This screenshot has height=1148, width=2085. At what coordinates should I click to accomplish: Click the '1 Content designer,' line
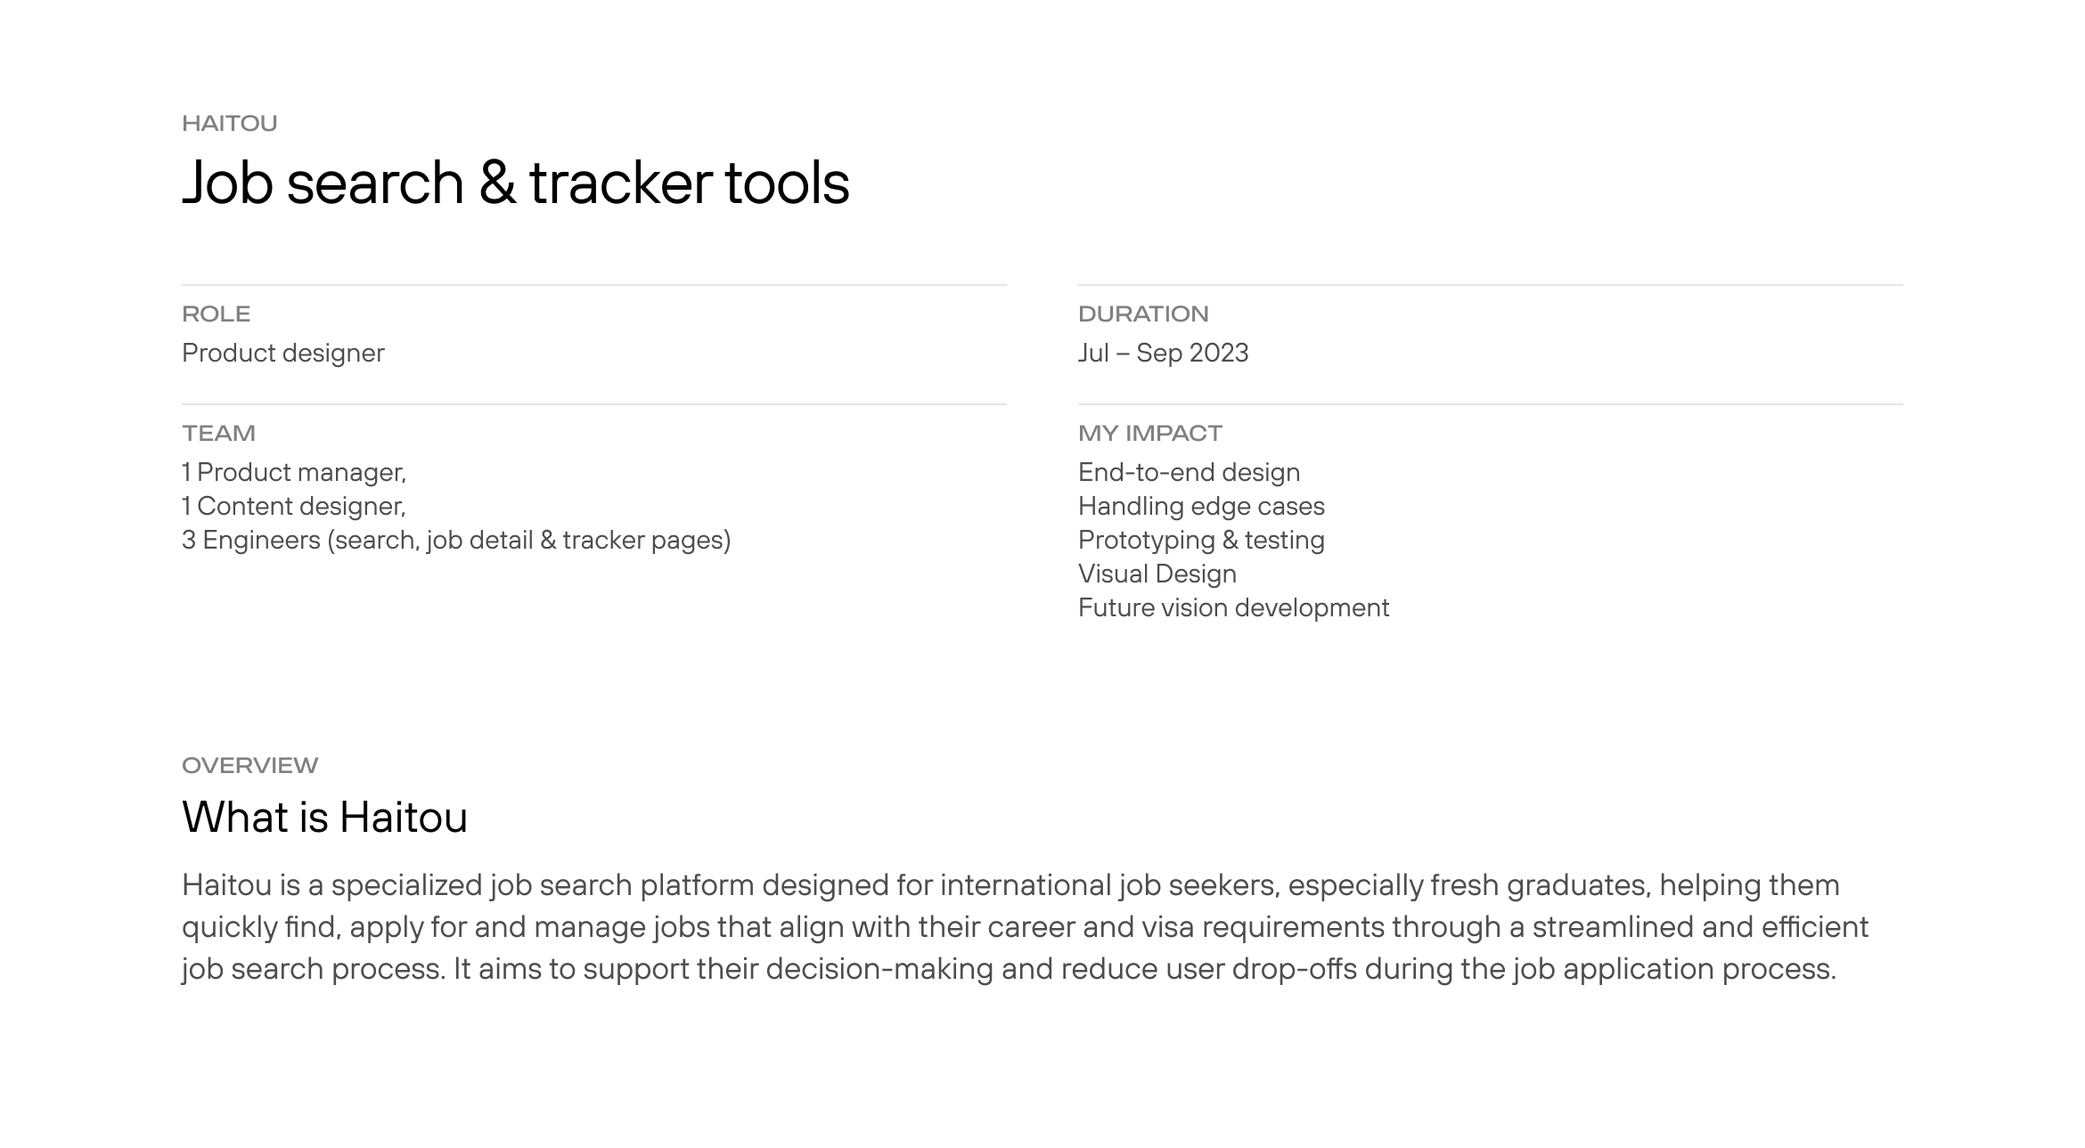pos(293,506)
